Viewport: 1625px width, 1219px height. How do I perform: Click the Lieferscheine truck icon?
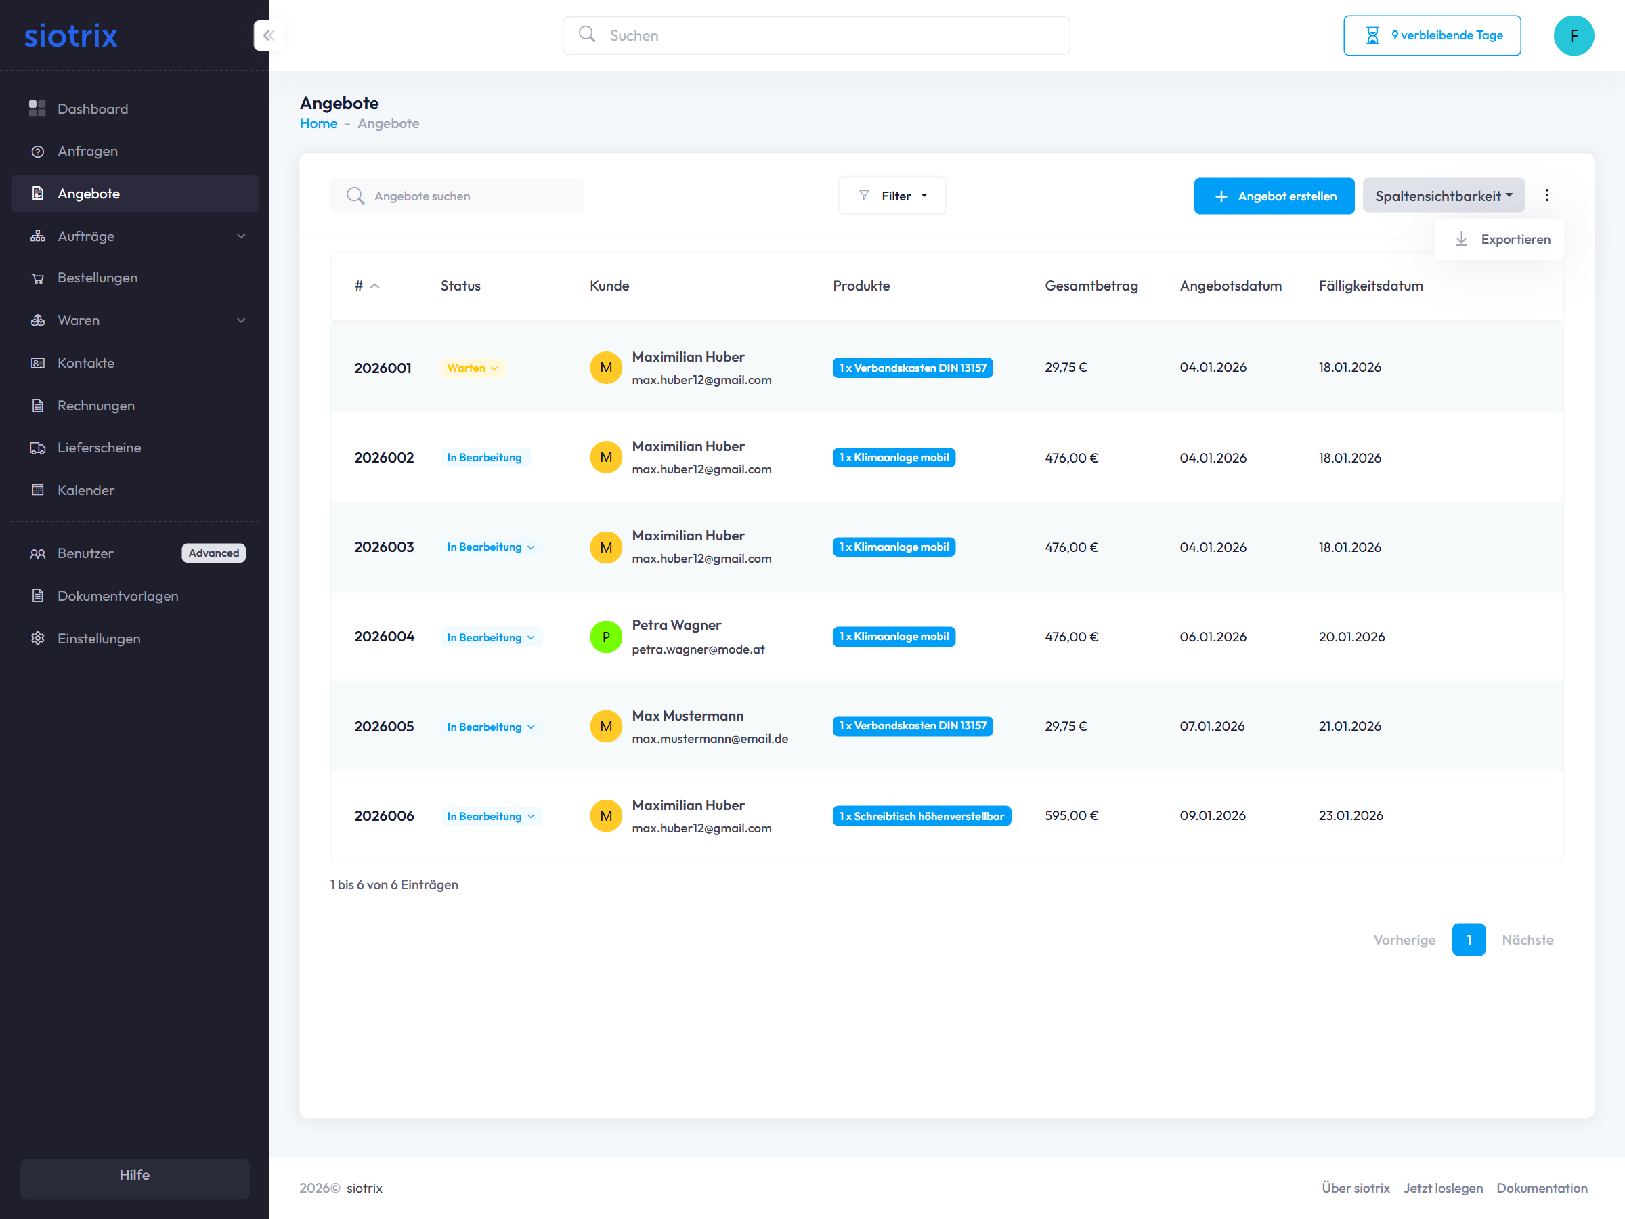click(x=37, y=448)
